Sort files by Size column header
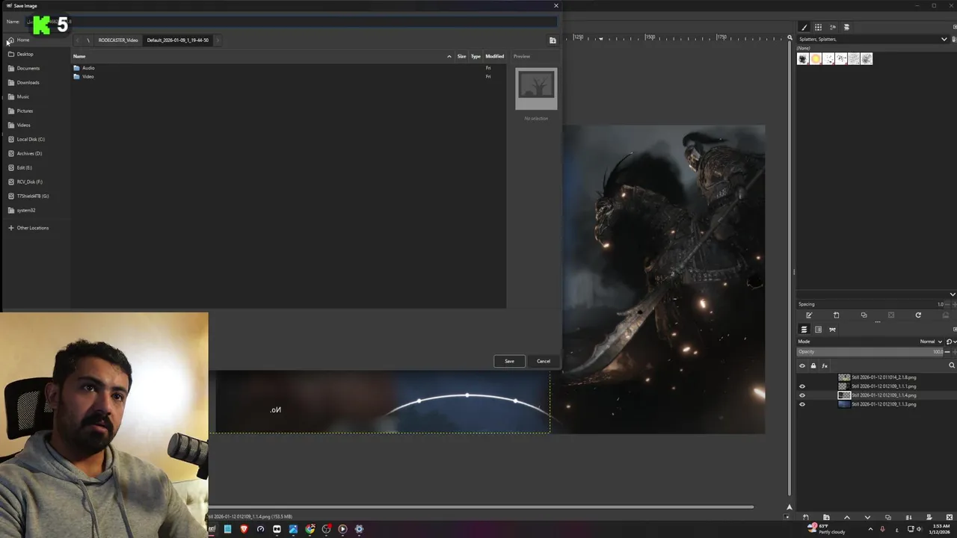Viewport: 957px width, 538px height. (x=461, y=56)
